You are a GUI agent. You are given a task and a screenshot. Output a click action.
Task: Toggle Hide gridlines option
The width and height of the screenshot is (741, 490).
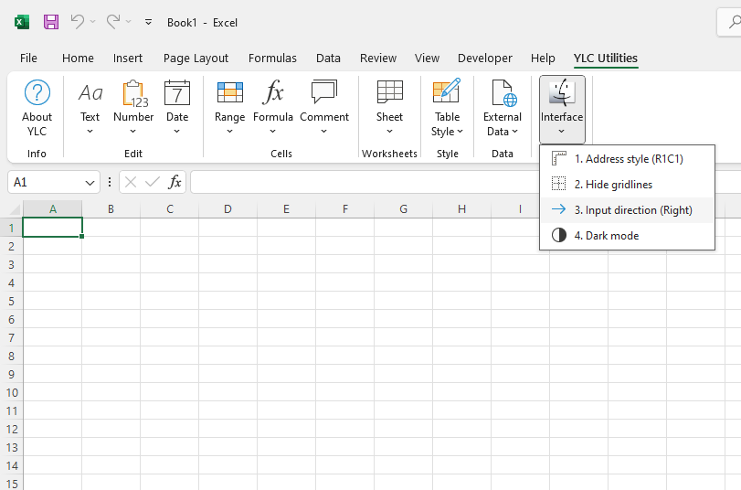pos(612,185)
